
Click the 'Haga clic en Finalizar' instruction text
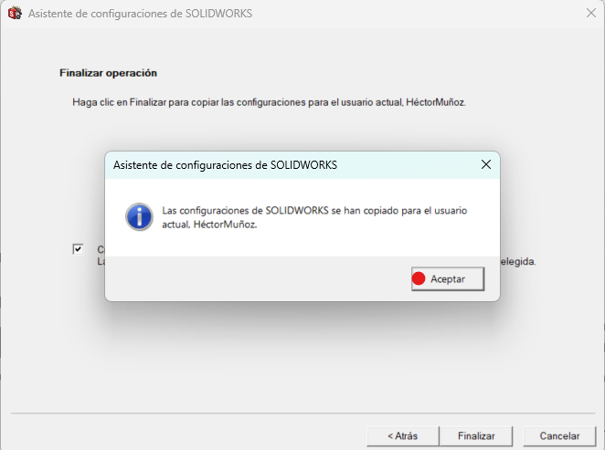coord(269,102)
